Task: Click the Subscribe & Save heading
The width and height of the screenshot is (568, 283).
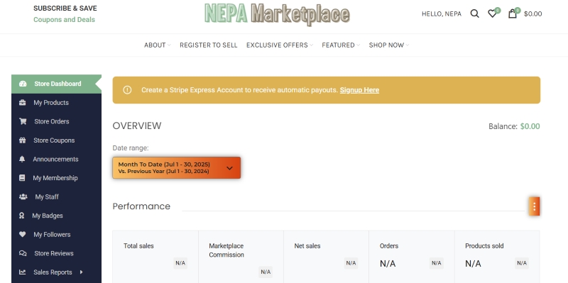Action: (65, 8)
